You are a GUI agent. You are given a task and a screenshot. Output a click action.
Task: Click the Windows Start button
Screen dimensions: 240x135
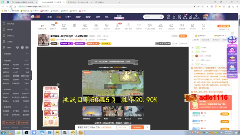pos(3,133)
